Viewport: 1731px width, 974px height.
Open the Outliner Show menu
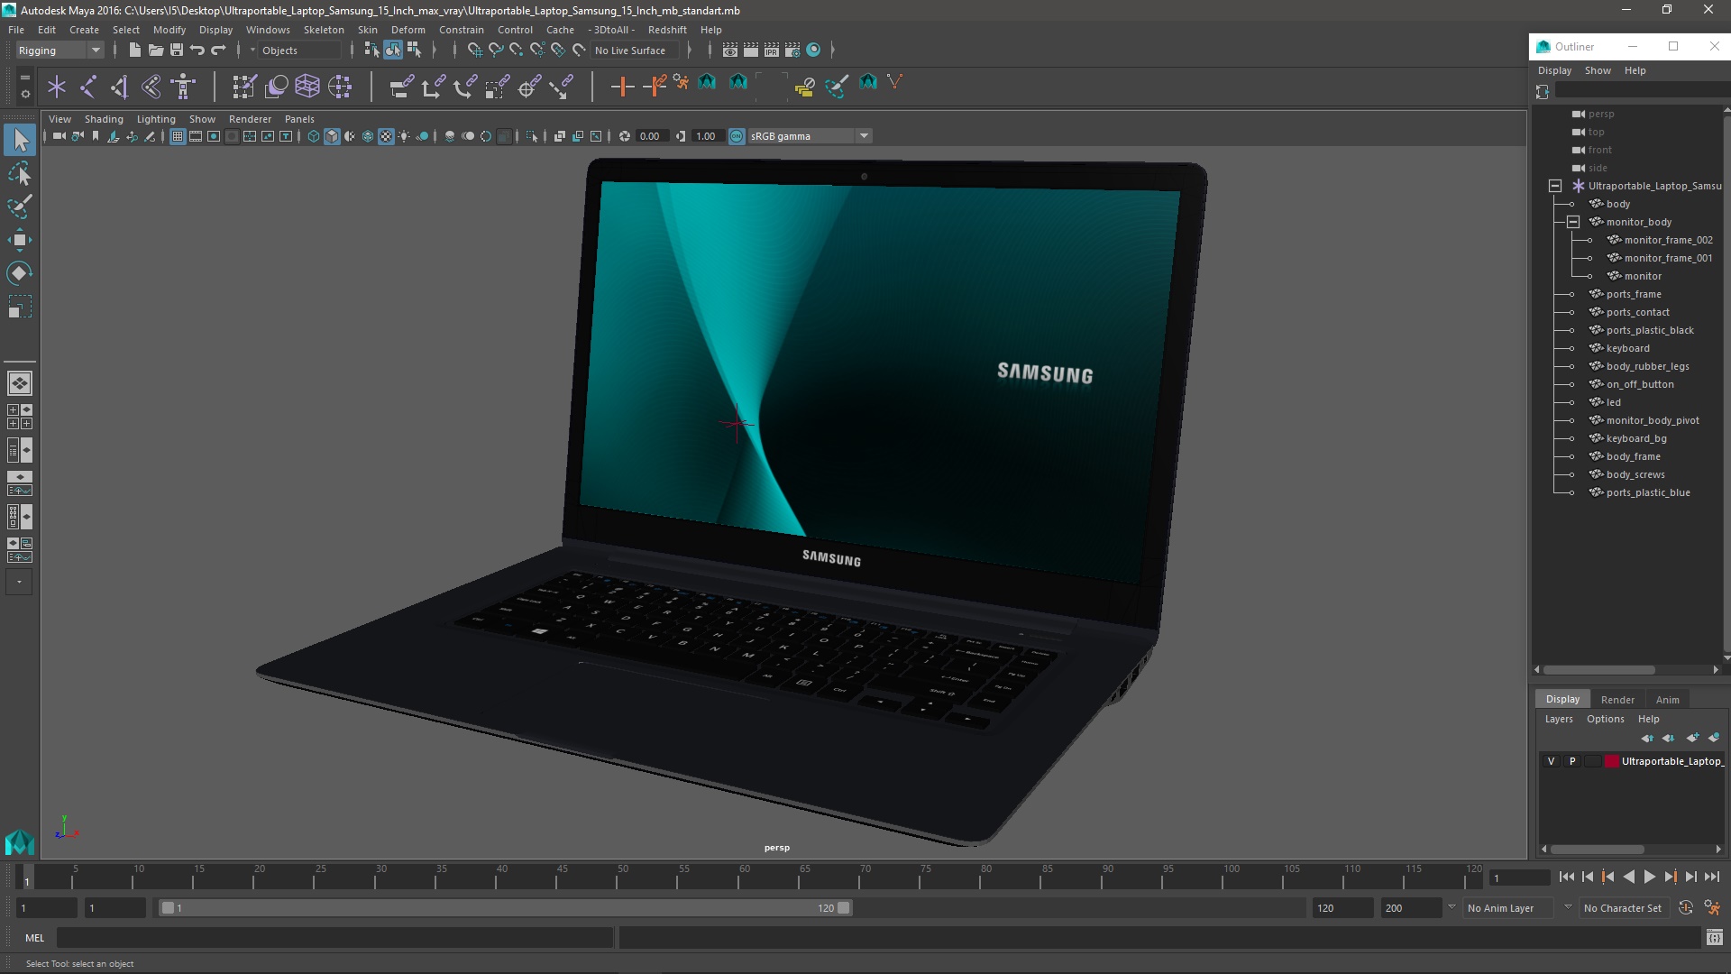pyautogui.click(x=1598, y=70)
